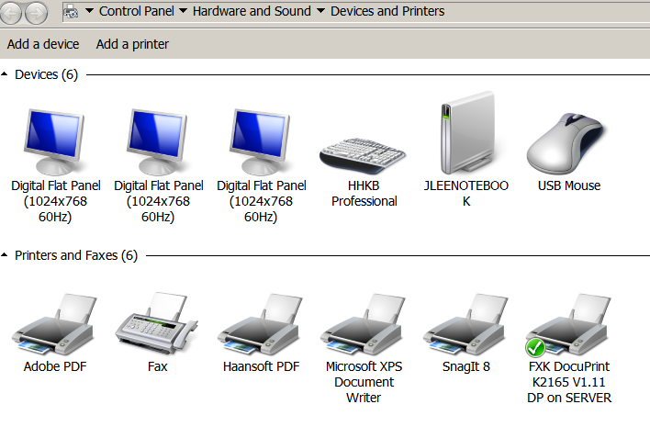
Task: Click the Microsoft XPS Document Writer label
Action: coord(364,382)
